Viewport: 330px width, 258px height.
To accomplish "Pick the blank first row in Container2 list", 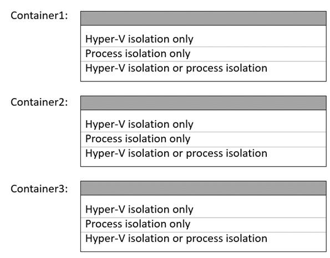I will pos(204,113).
